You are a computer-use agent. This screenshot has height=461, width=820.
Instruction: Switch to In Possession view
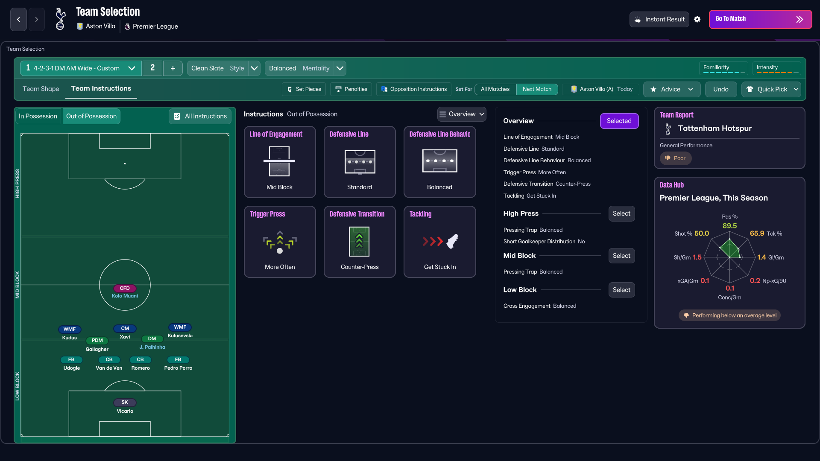tap(38, 116)
